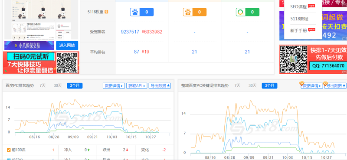
Task: Click the green 360 weight badge
Action: pos(247,12)
